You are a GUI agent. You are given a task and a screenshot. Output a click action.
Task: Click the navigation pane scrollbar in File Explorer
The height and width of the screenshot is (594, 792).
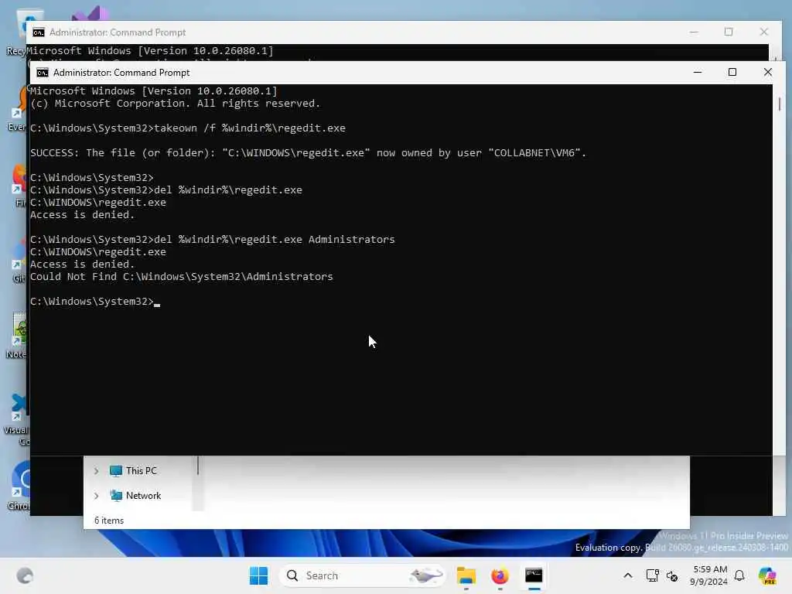[198, 466]
